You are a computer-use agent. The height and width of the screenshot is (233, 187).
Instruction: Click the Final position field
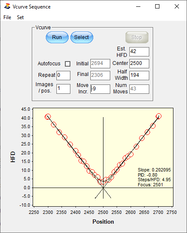coord(100,76)
